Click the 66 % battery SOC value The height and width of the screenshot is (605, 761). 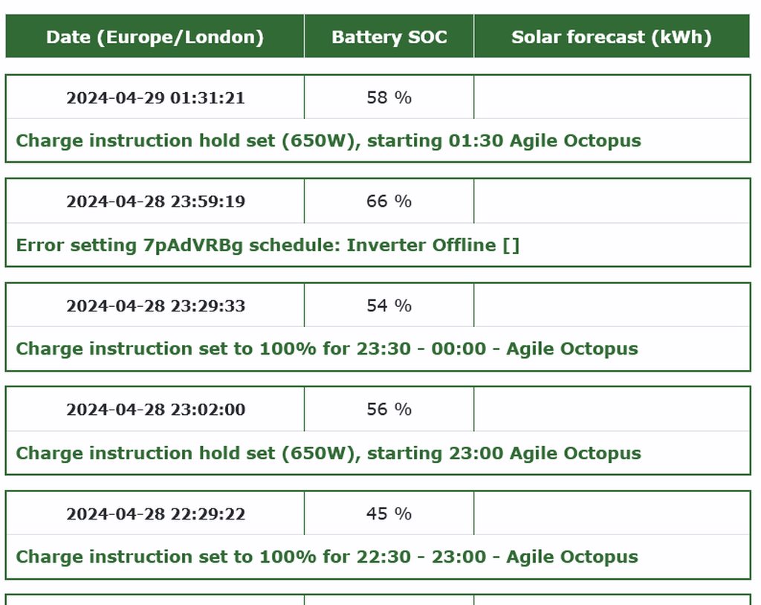click(389, 201)
